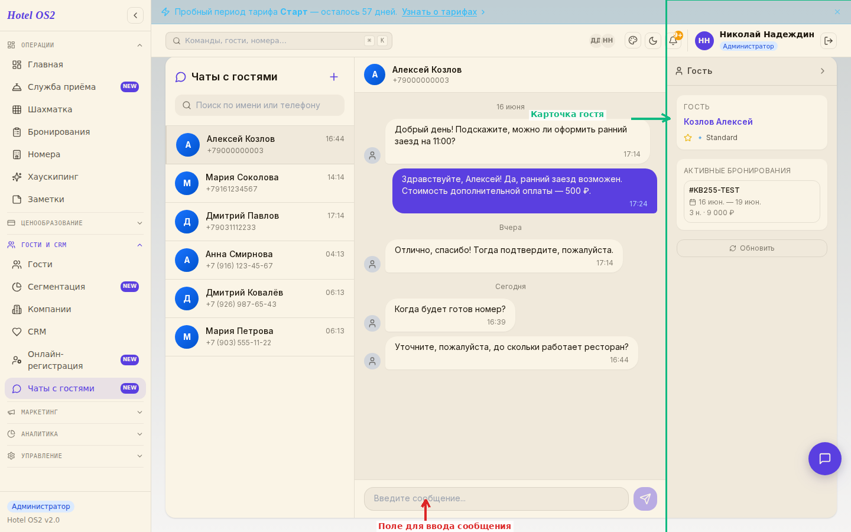Open Номера in the sidebar
Viewport: 851px width, 532px height.
(75, 154)
